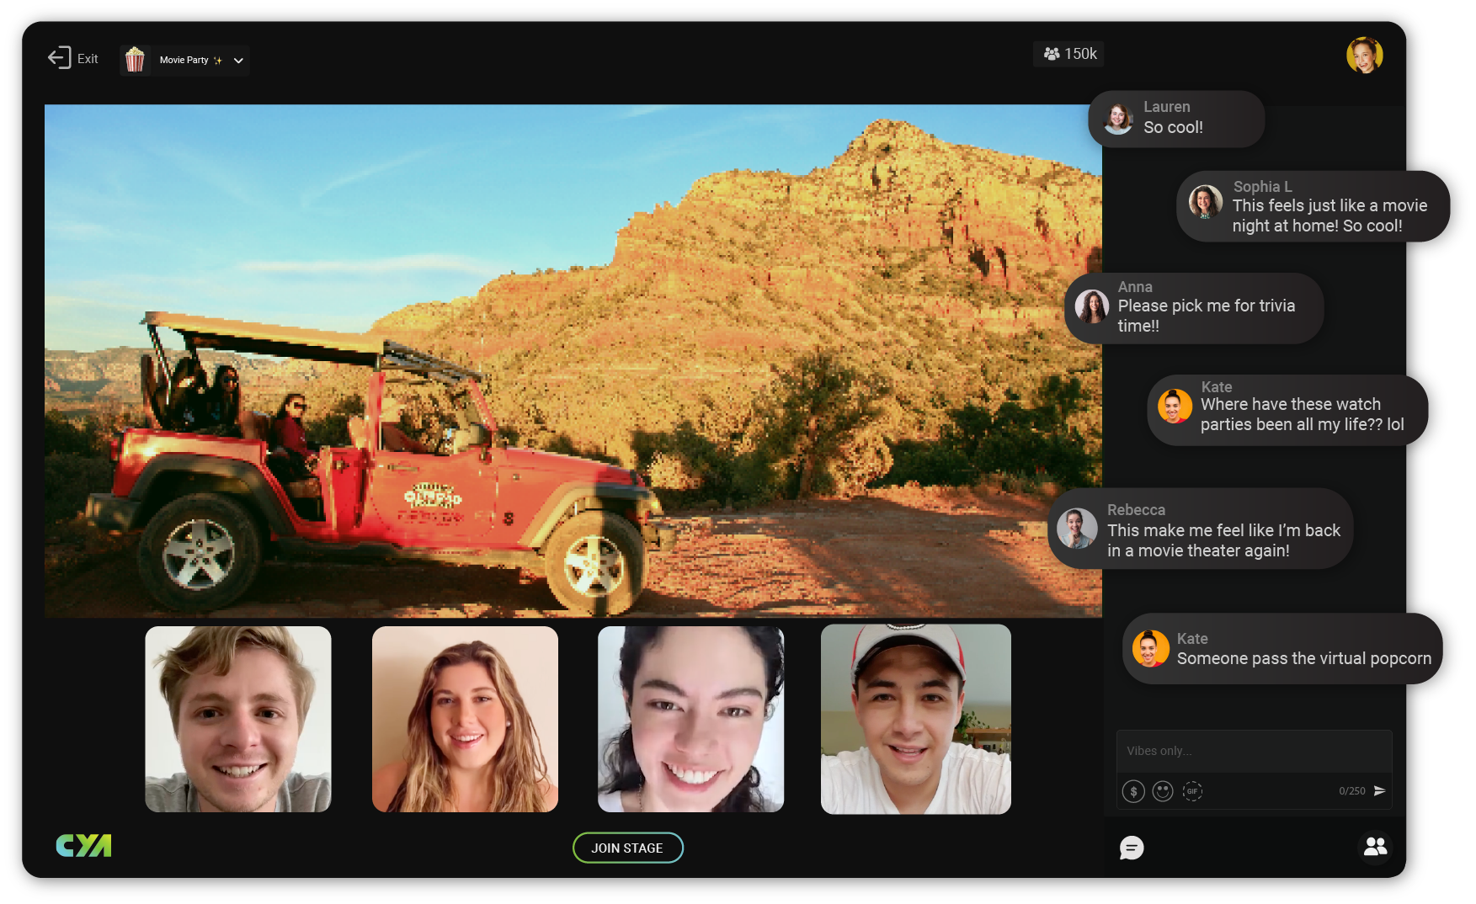
Task: Type in the 'Vibes only...' chat field
Action: pos(1253,751)
